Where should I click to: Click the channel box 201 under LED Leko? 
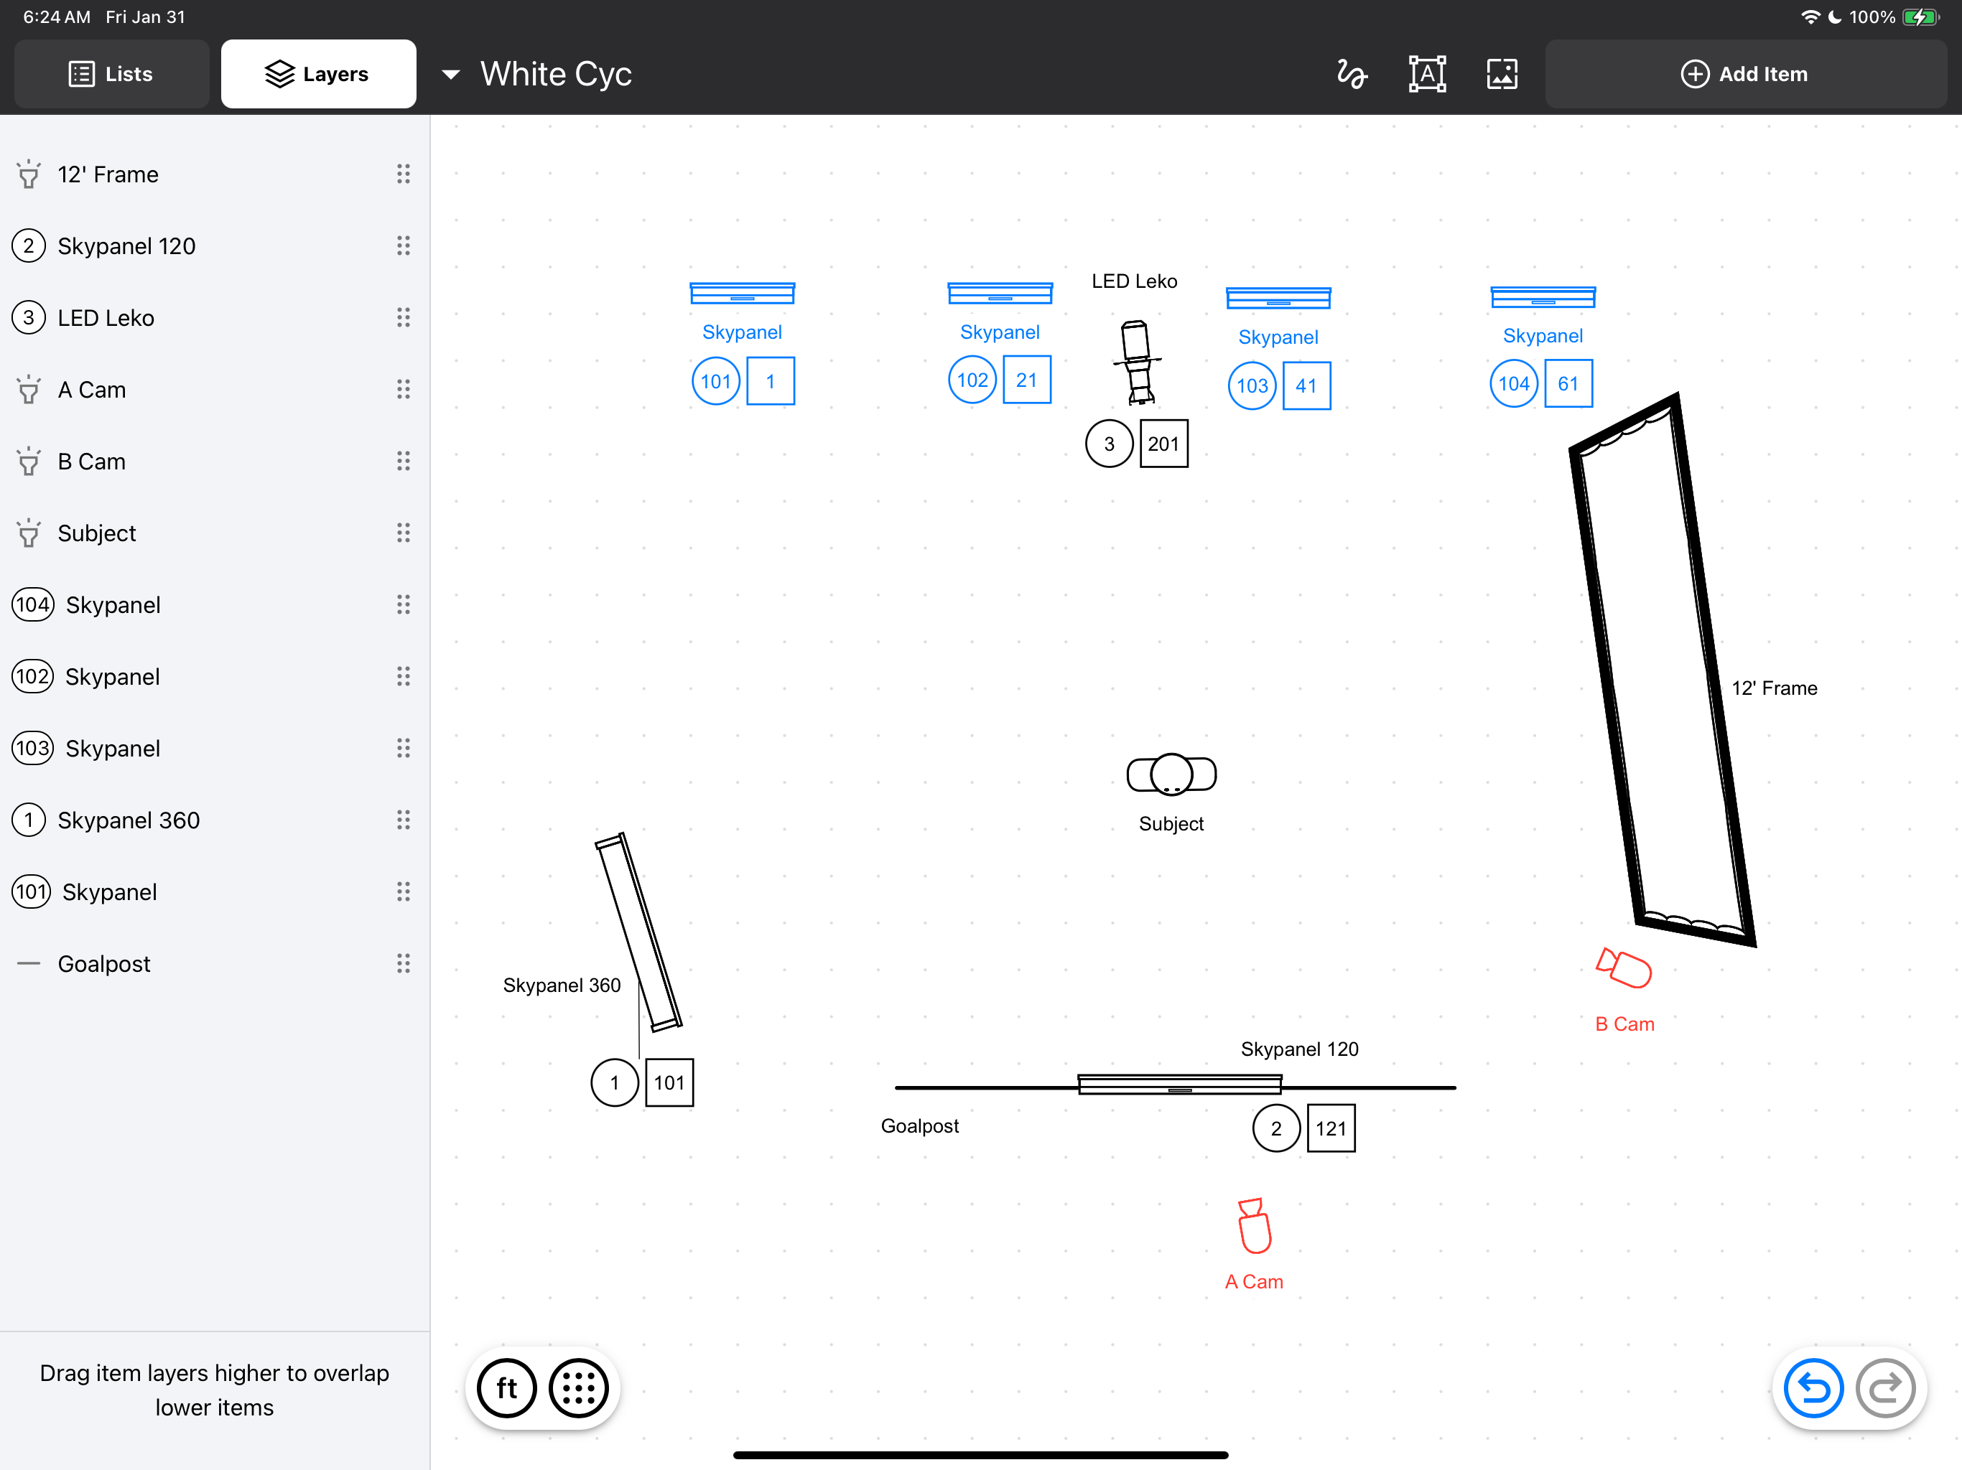1163,444
